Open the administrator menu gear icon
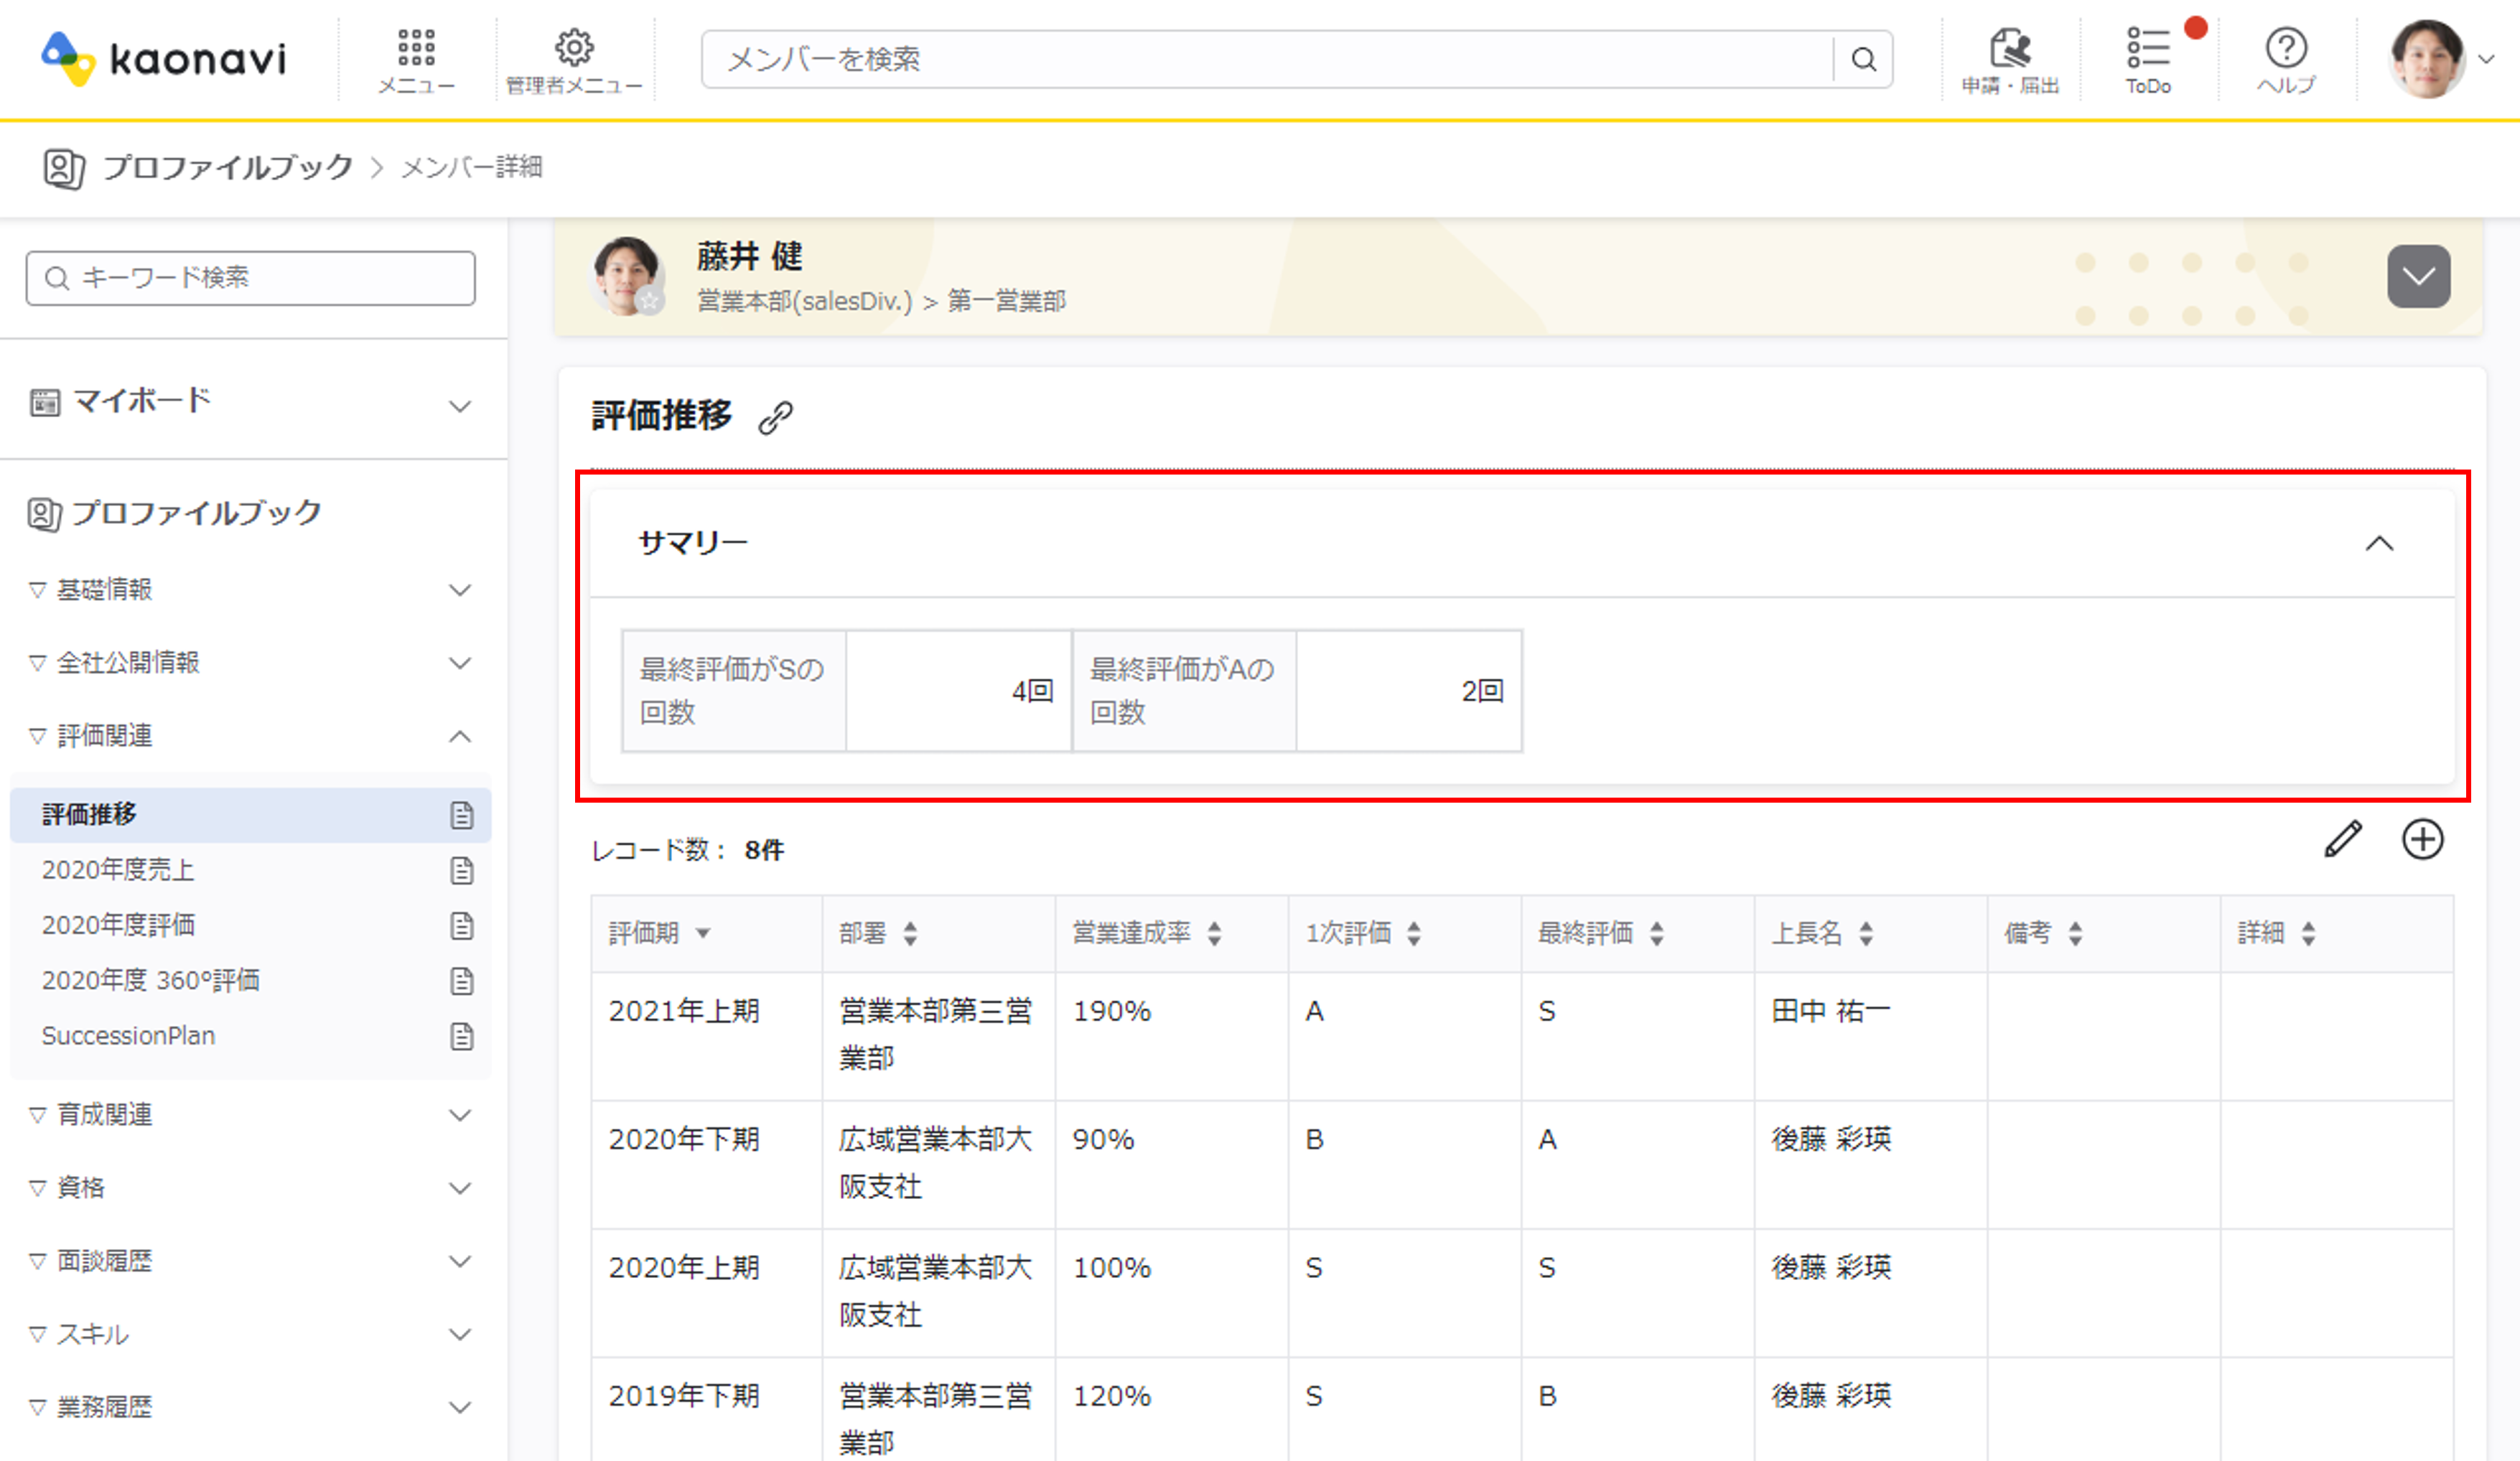This screenshot has height=1461, width=2520. coord(574,59)
